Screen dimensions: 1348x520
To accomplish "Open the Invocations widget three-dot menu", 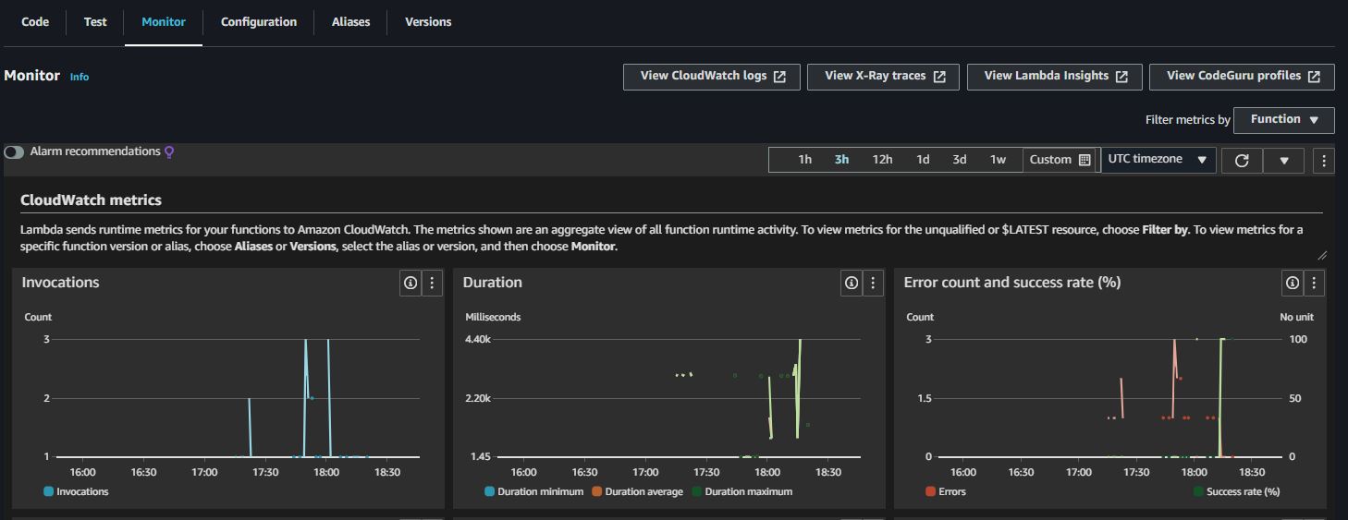I will pos(432,283).
